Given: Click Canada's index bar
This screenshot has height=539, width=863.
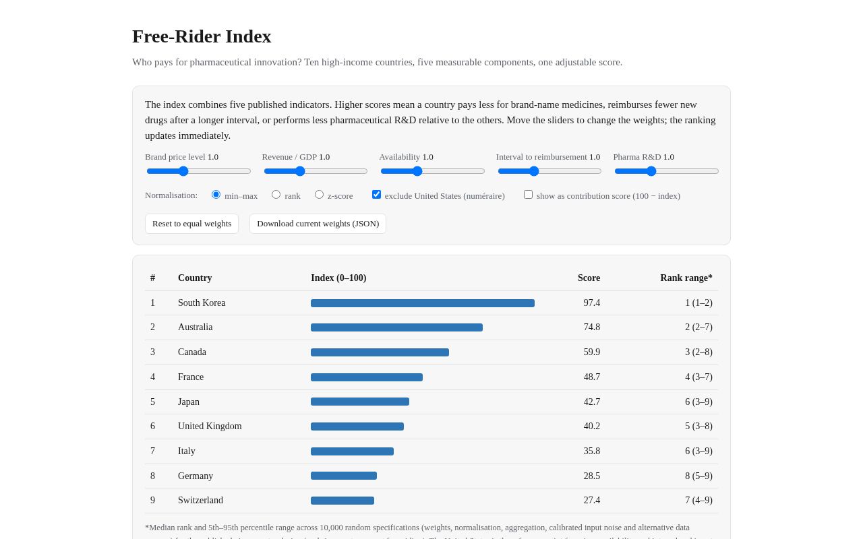Looking at the screenshot, I should tap(380, 352).
